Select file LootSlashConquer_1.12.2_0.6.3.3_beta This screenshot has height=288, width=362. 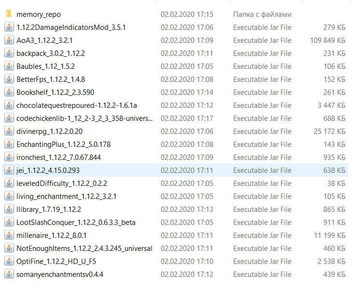[x=76, y=223]
